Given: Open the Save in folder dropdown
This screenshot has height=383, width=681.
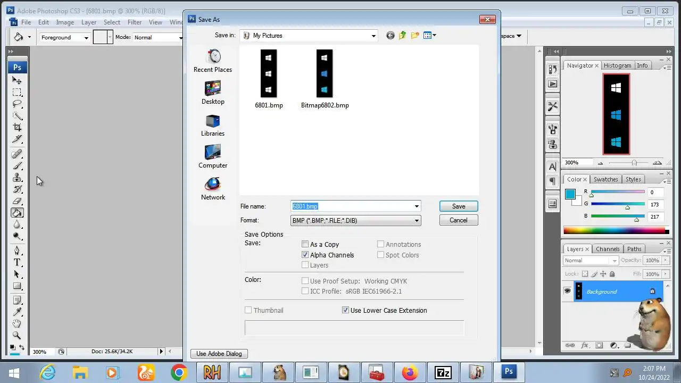Looking at the screenshot, I should tap(373, 36).
